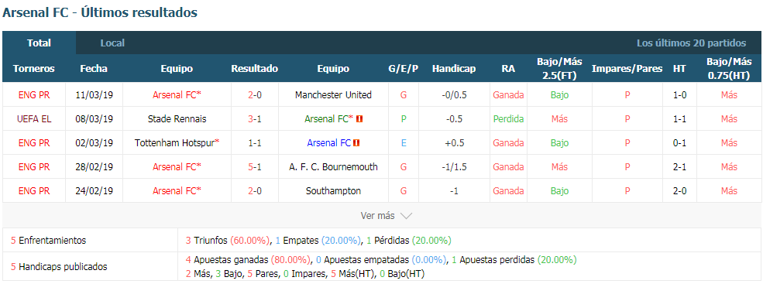The width and height of the screenshot is (763, 284).
Task: Open the Stade Rennais team link
Action: point(177,118)
